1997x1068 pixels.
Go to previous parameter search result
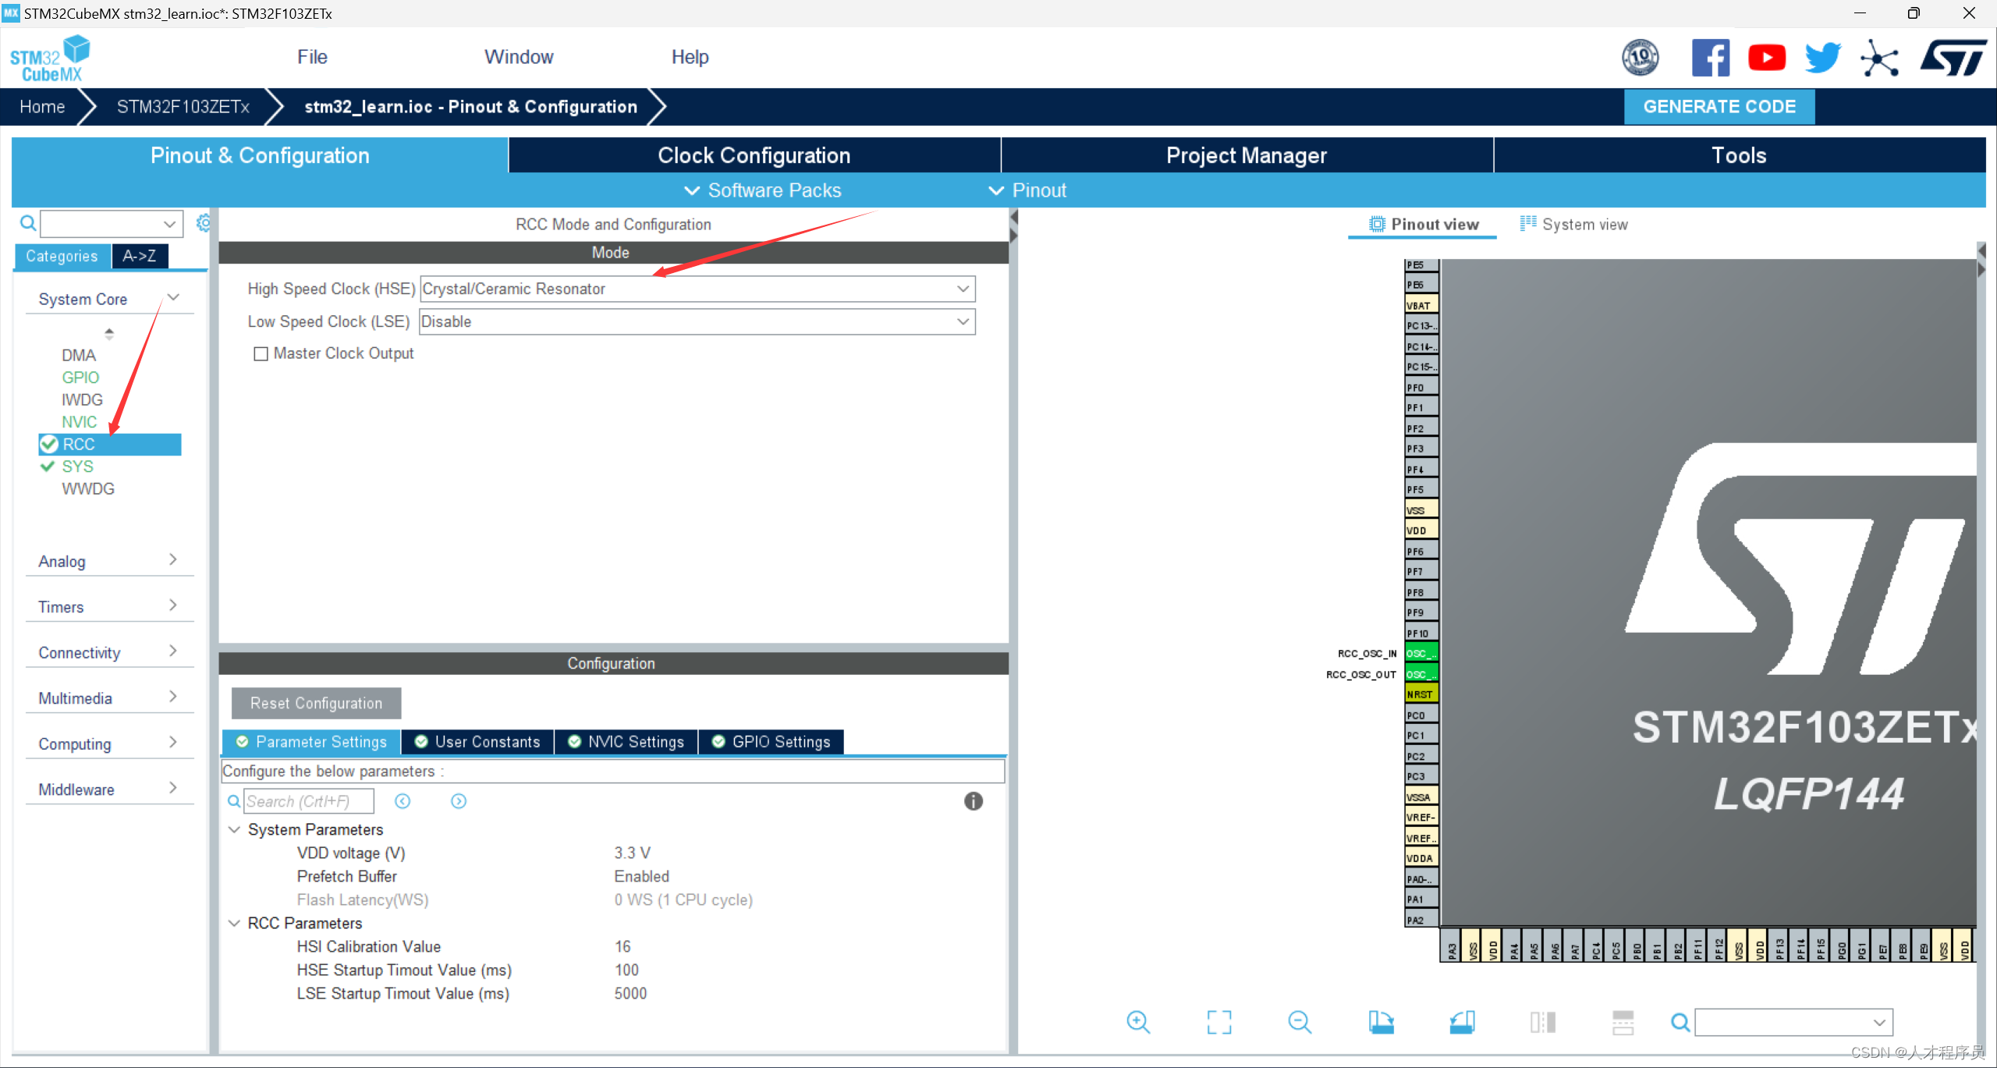pyautogui.click(x=403, y=801)
